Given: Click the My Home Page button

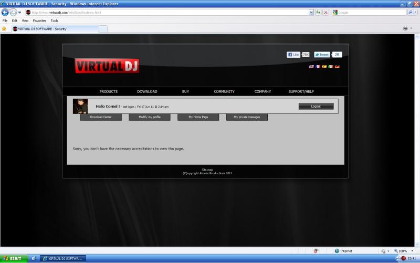Looking at the screenshot, I should (198, 117).
